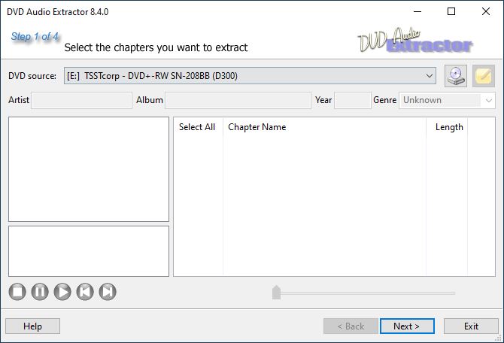Click the Stop playback button
Viewport: 504px width, 343px height.
(17, 292)
